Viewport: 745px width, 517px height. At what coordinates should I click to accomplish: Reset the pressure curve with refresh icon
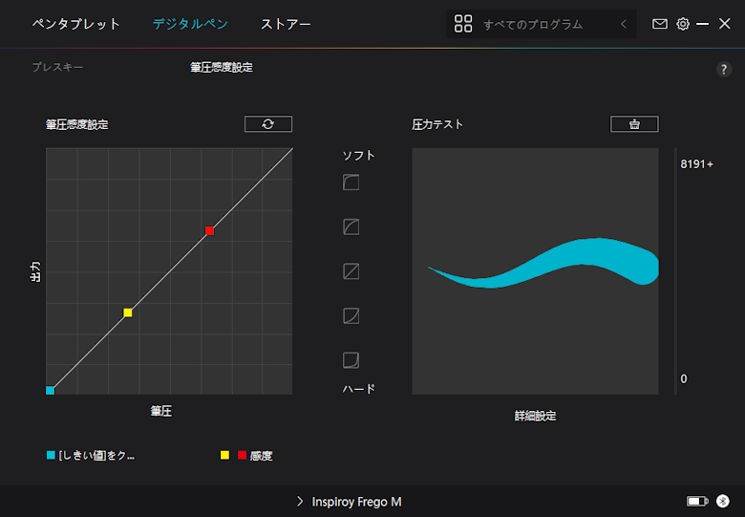pyautogui.click(x=267, y=124)
